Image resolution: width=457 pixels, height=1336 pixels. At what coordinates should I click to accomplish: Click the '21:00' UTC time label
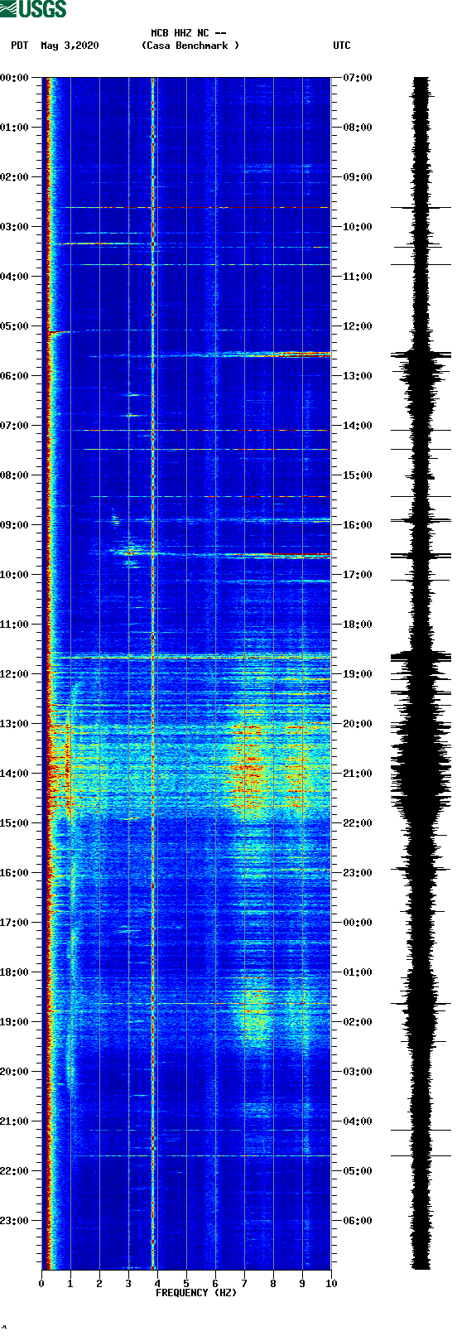tap(358, 774)
